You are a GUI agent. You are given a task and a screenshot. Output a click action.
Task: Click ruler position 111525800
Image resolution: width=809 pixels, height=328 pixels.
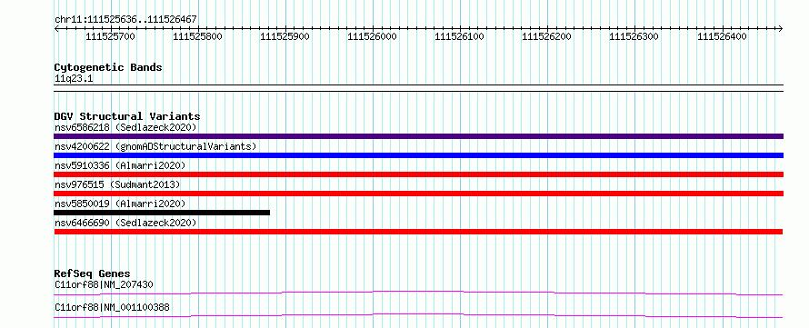[197, 36]
